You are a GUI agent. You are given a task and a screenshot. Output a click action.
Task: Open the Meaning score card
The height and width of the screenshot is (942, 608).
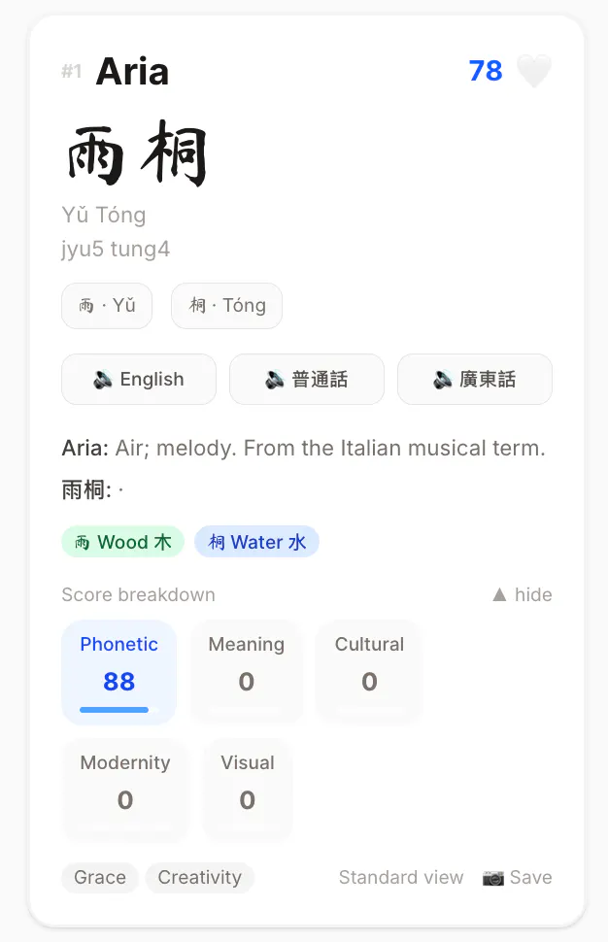point(247,672)
